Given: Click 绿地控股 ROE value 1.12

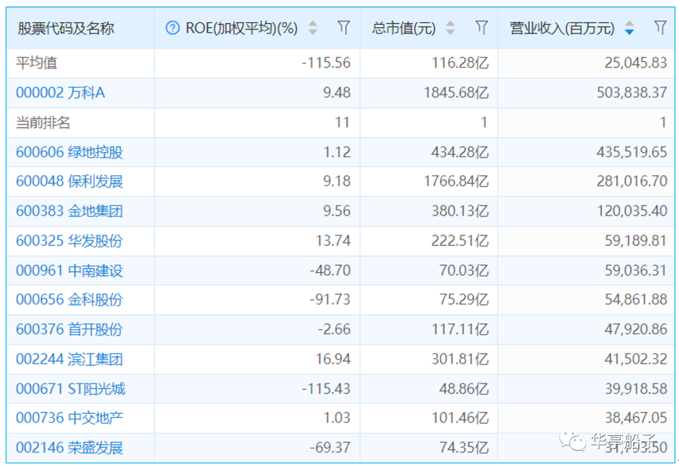Looking at the screenshot, I should (337, 152).
